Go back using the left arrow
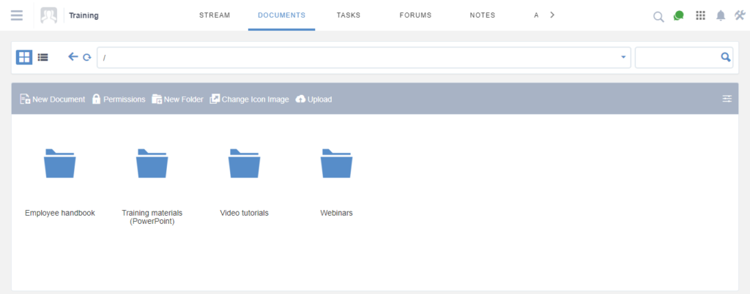The width and height of the screenshot is (750, 294). (73, 57)
